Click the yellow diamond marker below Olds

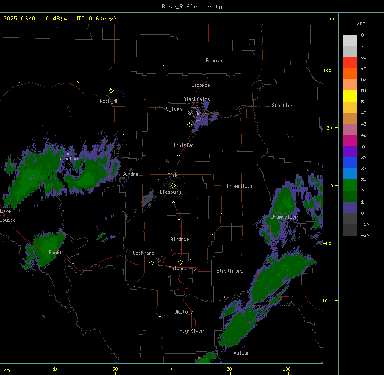(x=173, y=186)
